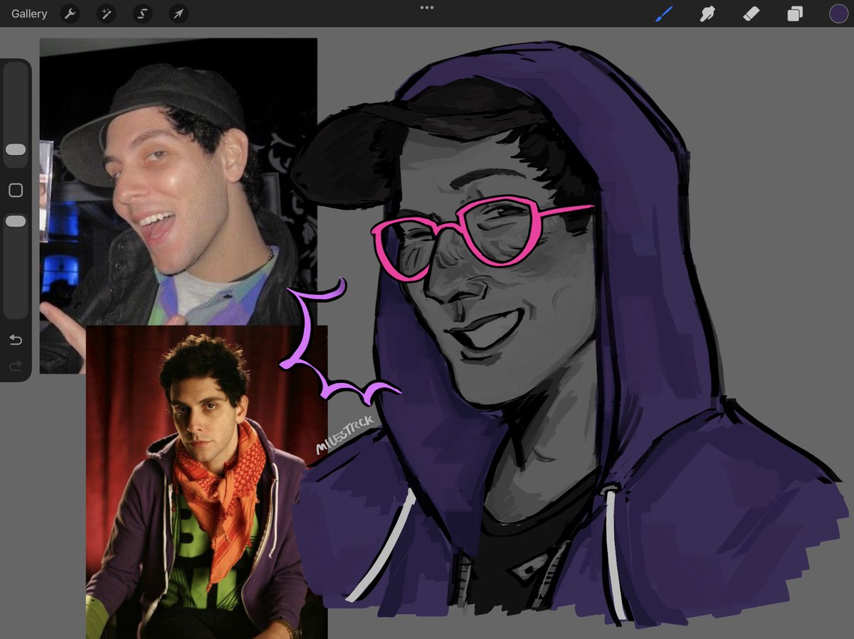Viewport: 854px width, 639px height.
Task: Redo the last undone stroke
Action: [x=16, y=367]
